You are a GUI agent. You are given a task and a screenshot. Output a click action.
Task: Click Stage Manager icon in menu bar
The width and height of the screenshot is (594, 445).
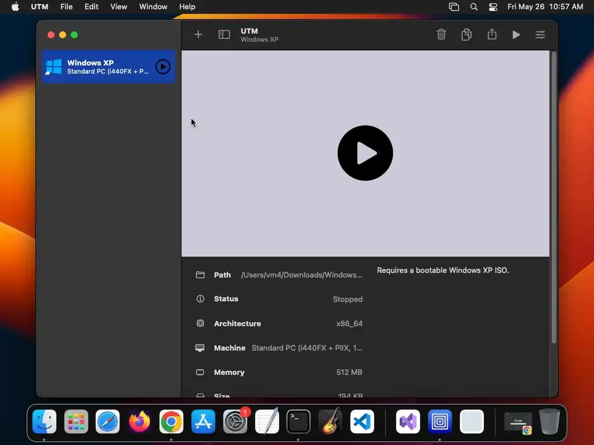pos(454,7)
